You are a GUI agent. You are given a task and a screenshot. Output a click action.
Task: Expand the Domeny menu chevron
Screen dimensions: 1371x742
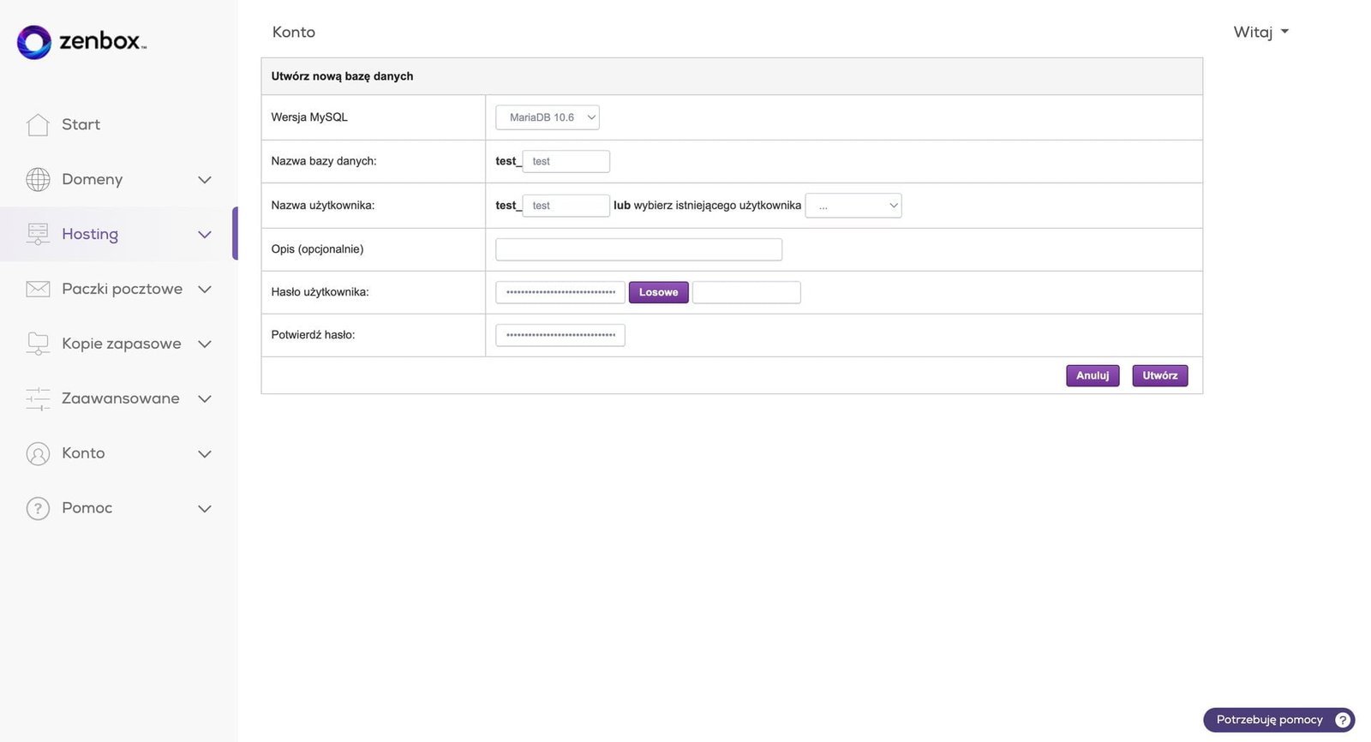[205, 180]
